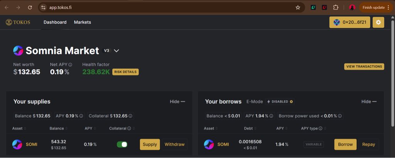395x158 pixels.
Task: Open RISK DETAILS for health factor
Action: [x=125, y=72]
